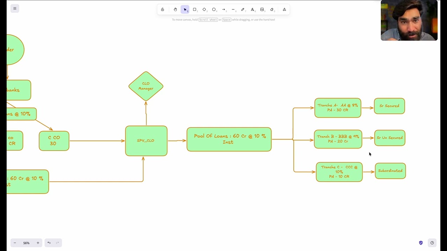Select the Text tool

[252, 9]
